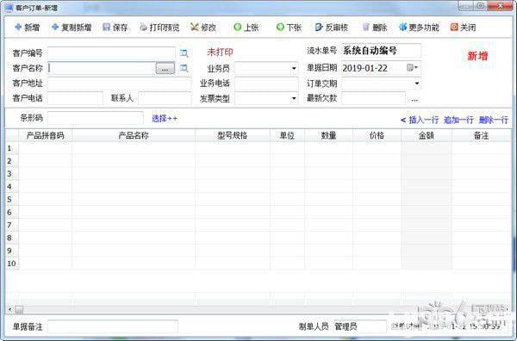Click the lookup icon beside 客户名称

click(x=184, y=68)
